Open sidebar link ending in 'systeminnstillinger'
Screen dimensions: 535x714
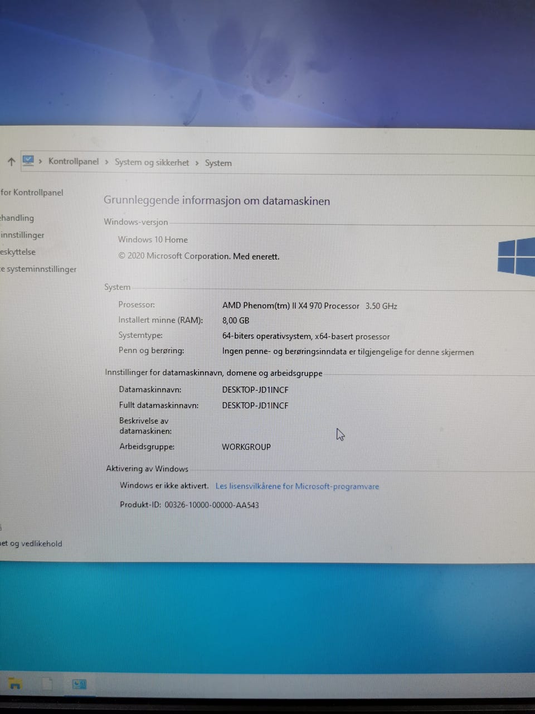click(38, 269)
